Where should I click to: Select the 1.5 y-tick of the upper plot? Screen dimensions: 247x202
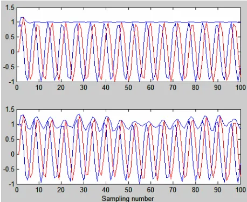(x=10, y=8)
